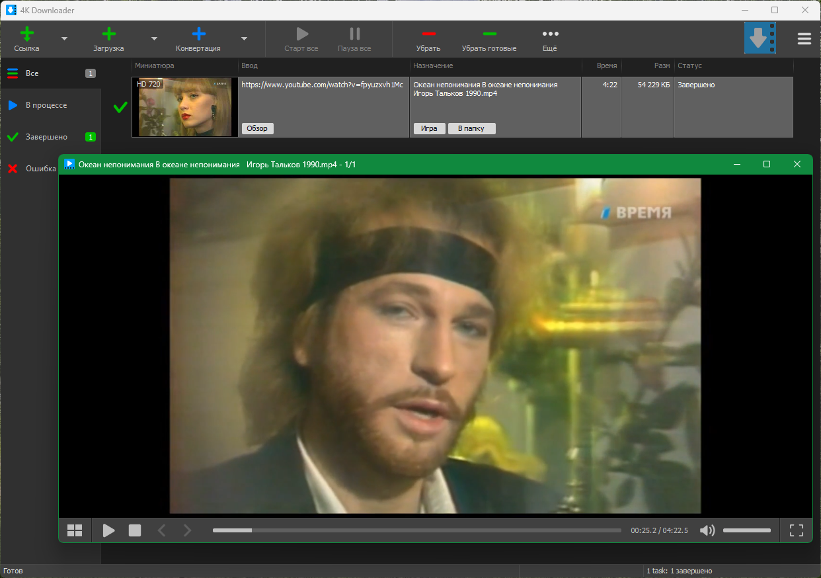Expand the dropdown arrow next to Ссылка

[64, 38]
